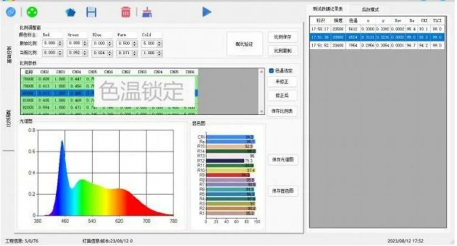This screenshot has width=457, height=246.
Task: Click the blue link icon in toolbar
Action: pos(11,12)
